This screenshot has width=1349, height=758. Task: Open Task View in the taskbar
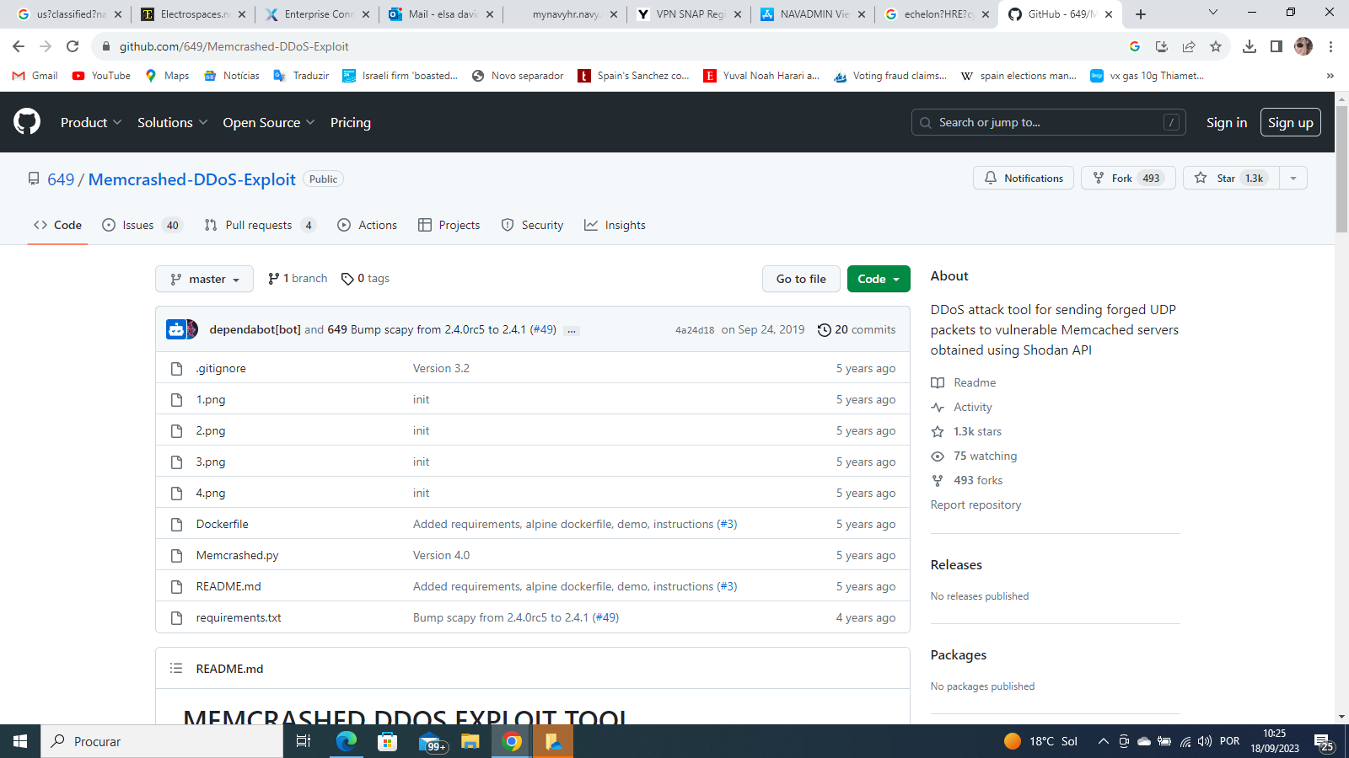[304, 741]
